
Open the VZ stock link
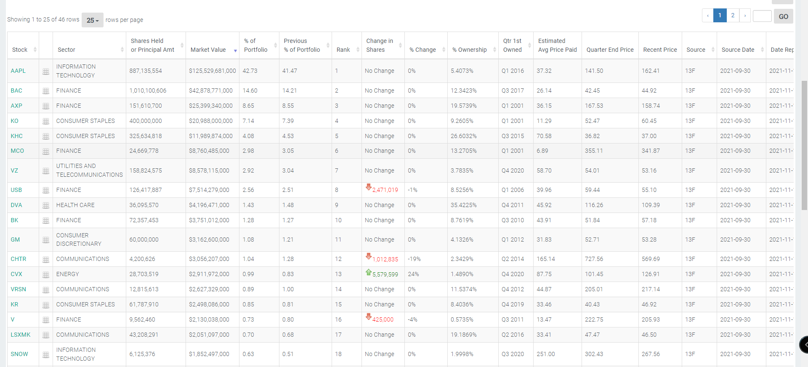pyautogui.click(x=14, y=170)
